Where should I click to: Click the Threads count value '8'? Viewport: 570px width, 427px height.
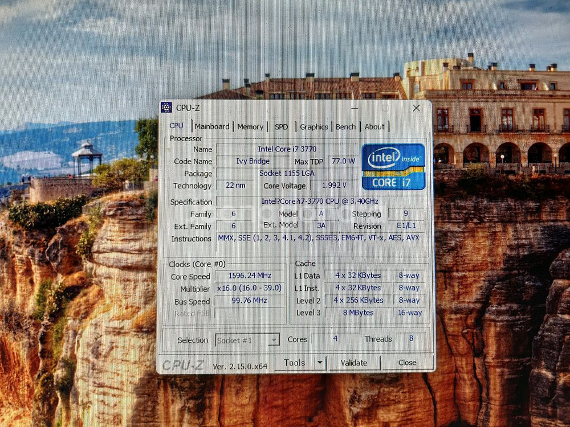click(x=411, y=338)
